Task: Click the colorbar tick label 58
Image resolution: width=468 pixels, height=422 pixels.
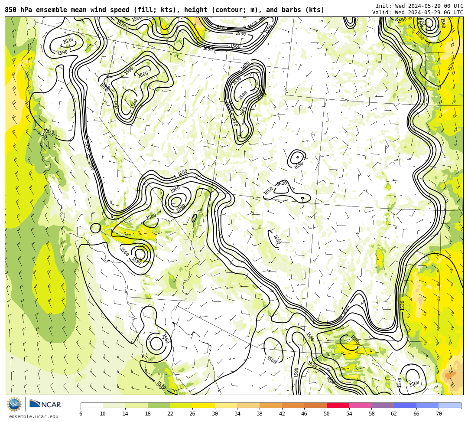Action: 372,414
